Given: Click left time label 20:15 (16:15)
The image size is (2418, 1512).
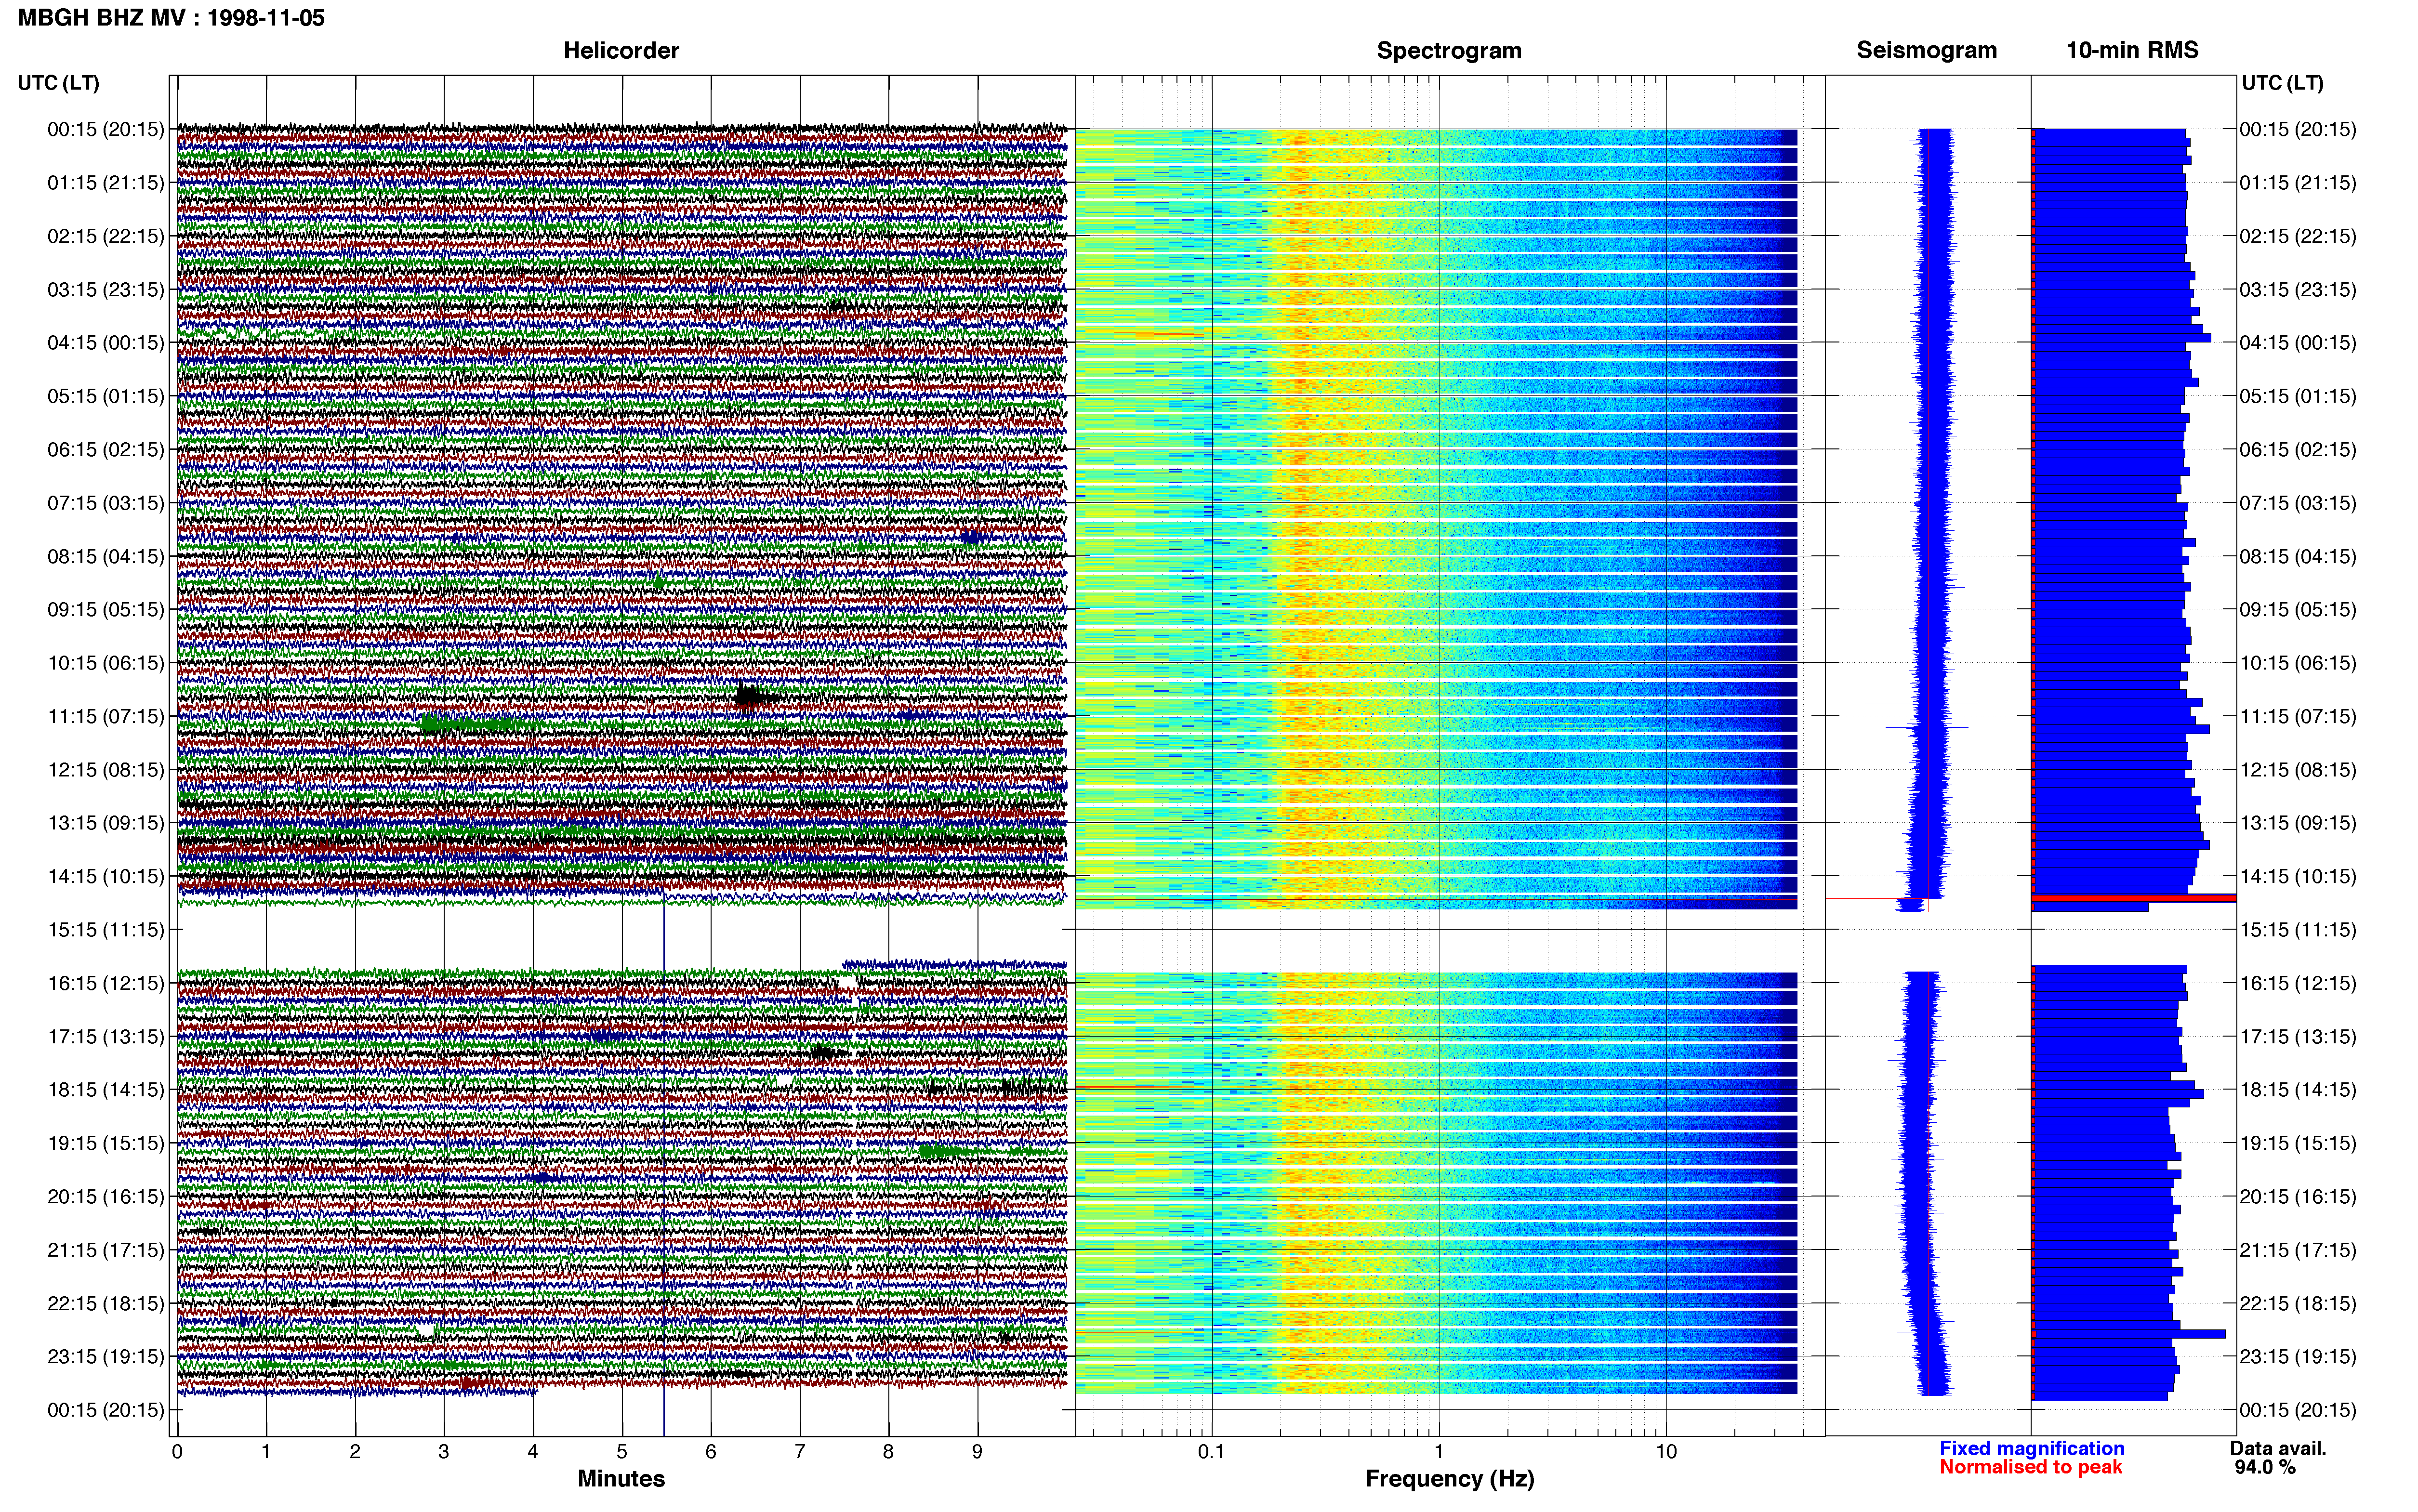Looking at the screenshot, I should [105, 1197].
